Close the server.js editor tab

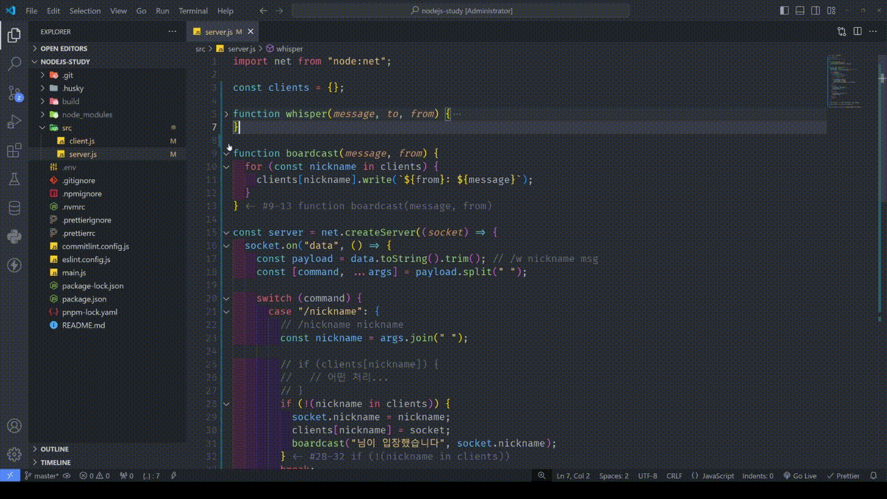click(251, 32)
